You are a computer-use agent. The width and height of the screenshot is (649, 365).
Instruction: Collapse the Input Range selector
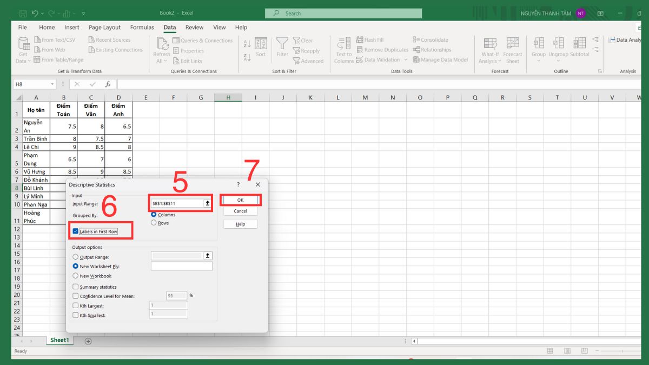[x=207, y=203]
